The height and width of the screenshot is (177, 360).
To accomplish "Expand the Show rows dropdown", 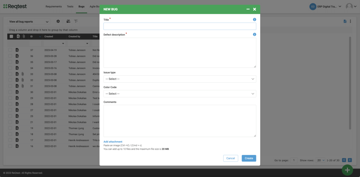I will pos(321,160).
